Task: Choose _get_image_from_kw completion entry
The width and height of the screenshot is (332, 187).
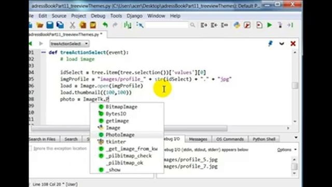Action: [127, 149]
